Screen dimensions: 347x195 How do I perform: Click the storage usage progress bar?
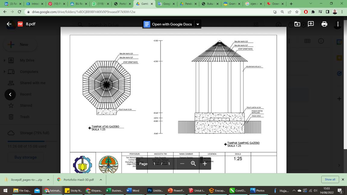[x=32, y=141]
